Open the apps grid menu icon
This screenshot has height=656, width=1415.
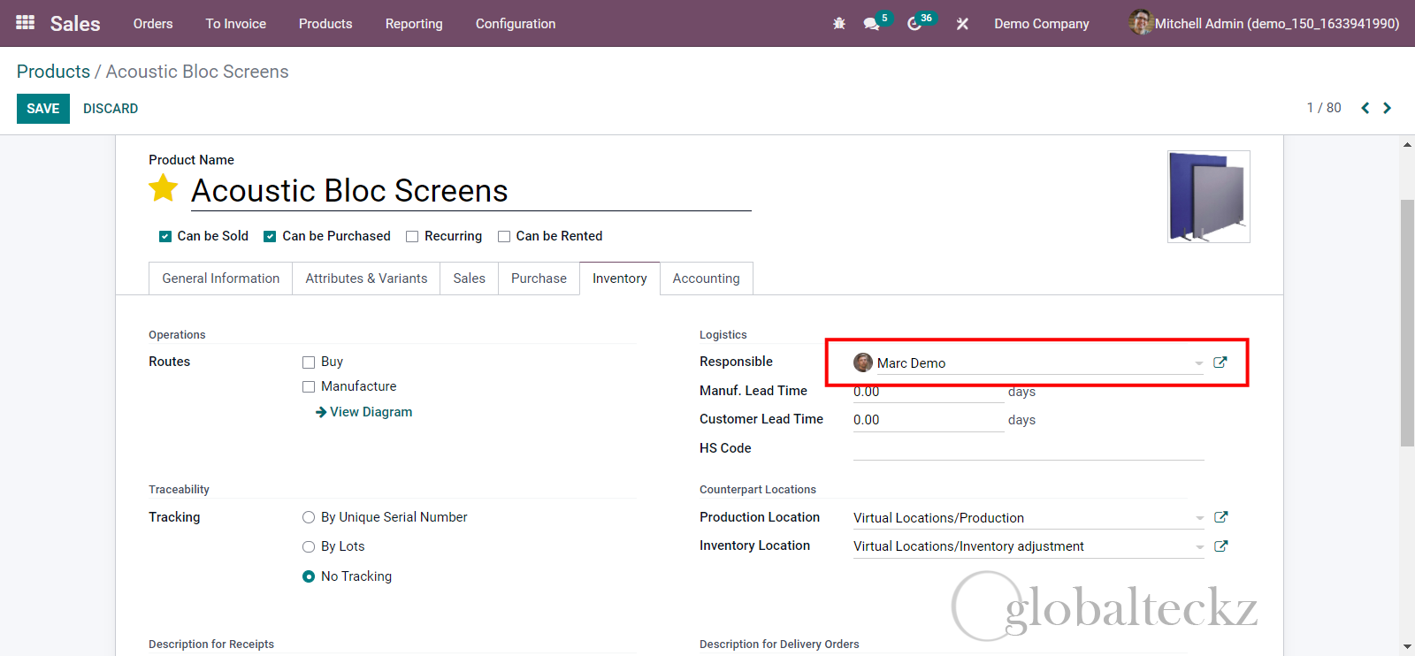(x=25, y=23)
